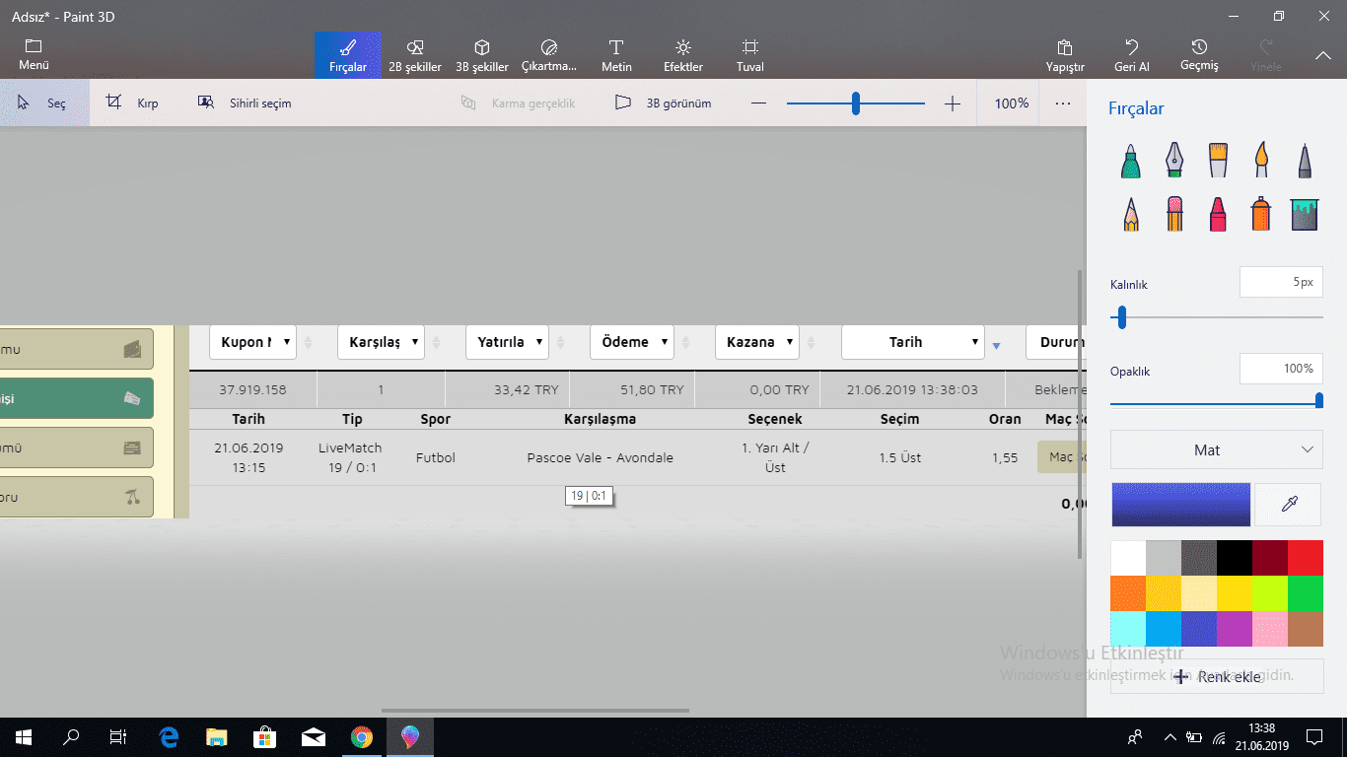Screen dimensions: 1347x757
Task: Click the Opaklık 100% input field
Action: pos(1281,369)
